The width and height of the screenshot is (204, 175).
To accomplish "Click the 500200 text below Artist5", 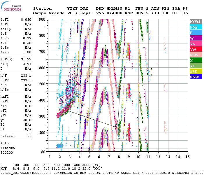I will point(7,153).
